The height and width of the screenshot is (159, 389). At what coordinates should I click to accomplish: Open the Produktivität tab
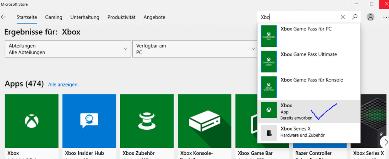(121, 17)
